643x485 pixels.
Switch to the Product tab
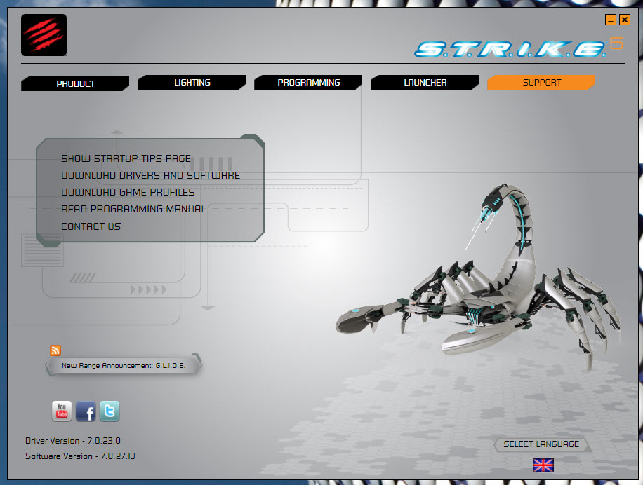[75, 83]
